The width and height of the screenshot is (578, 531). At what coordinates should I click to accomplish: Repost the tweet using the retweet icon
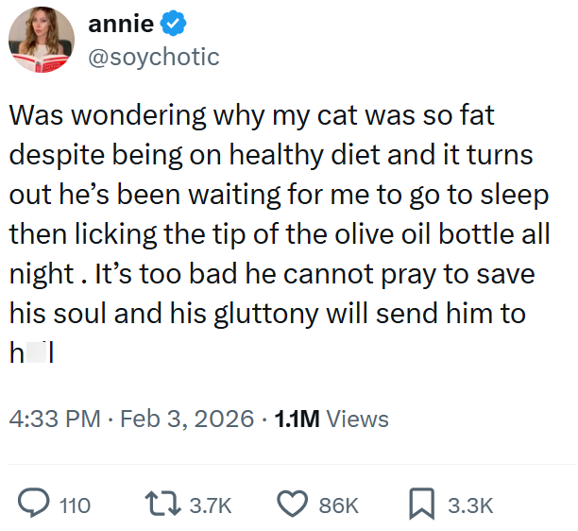pos(166,505)
